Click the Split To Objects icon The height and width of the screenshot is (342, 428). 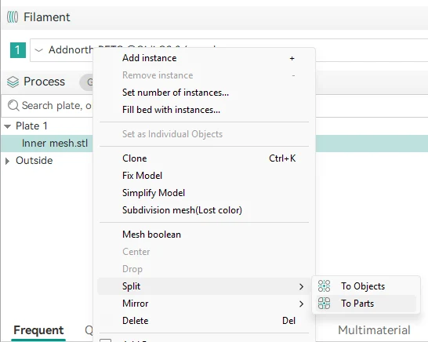coord(324,286)
